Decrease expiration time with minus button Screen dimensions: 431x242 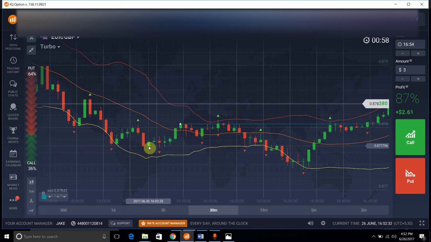(403, 53)
